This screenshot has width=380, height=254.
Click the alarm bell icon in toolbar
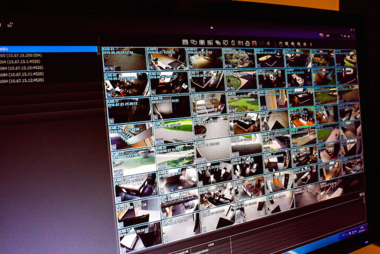(233, 43)
